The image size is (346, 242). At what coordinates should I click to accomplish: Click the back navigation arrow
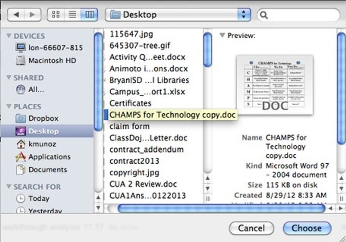pos(16,15)
